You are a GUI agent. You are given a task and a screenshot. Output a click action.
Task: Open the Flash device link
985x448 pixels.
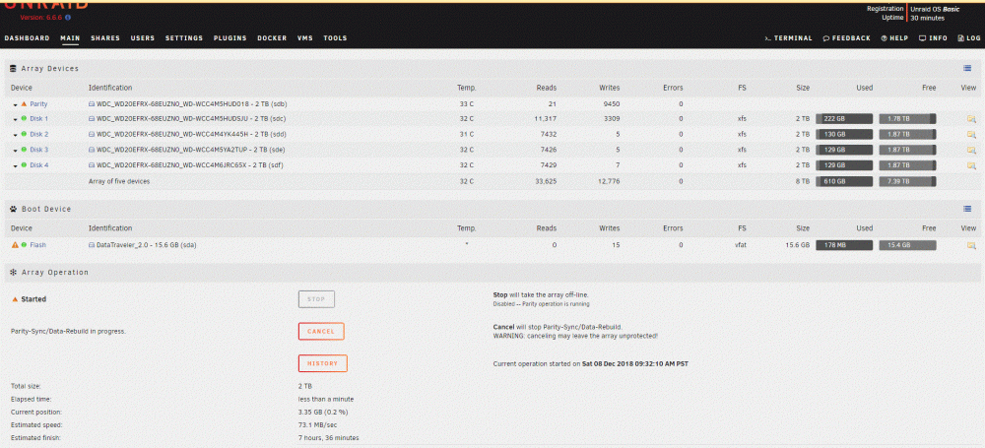[38, 245]
